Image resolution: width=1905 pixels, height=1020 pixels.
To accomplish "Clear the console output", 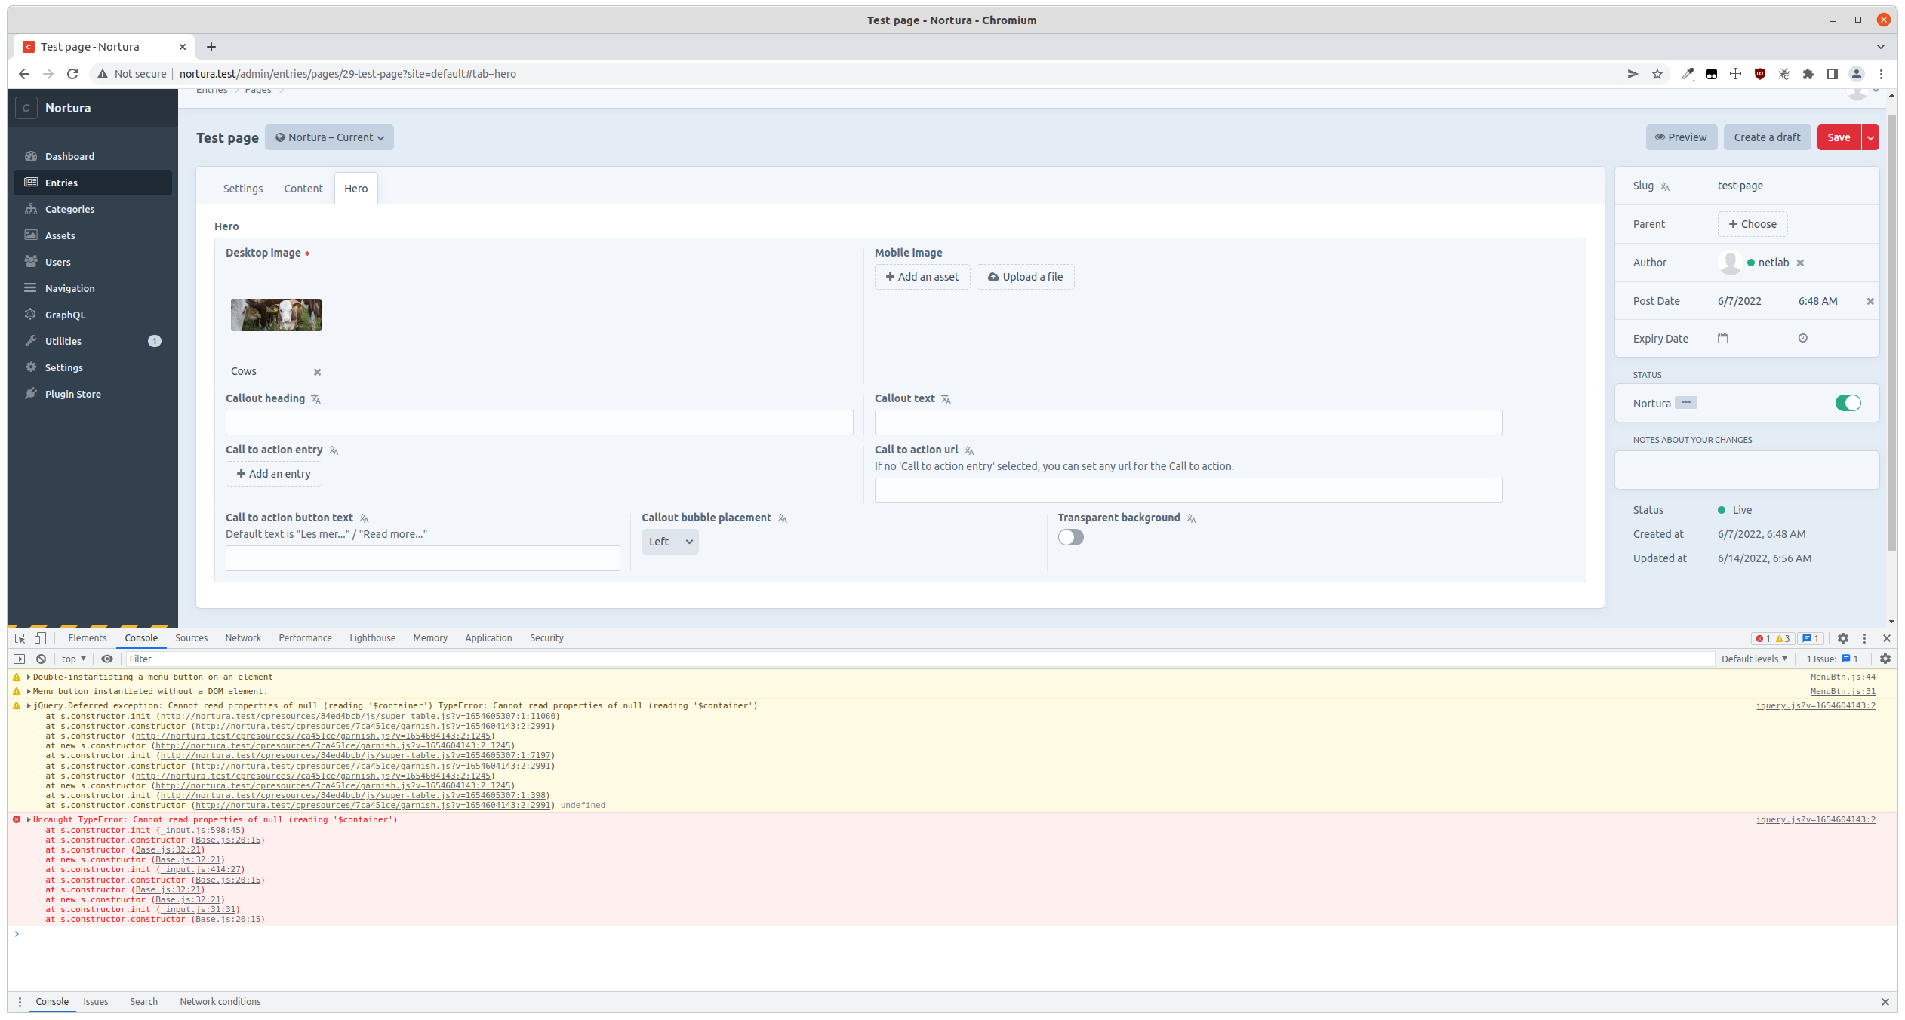I will click(40, 658).
